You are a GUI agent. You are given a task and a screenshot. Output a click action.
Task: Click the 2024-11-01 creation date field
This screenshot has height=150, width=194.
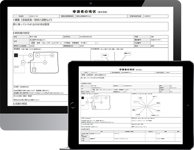44,16
